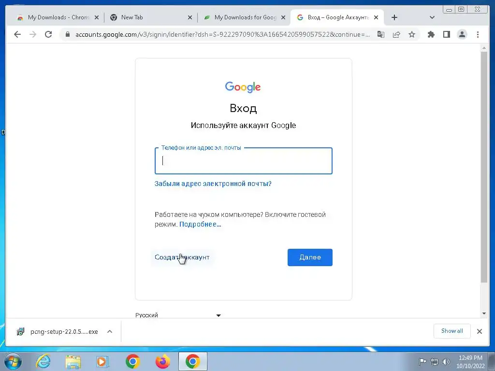This screenshot has height=371, width=495.
Task: Click the Создать аккаунт button
Action: pos(182,257)
